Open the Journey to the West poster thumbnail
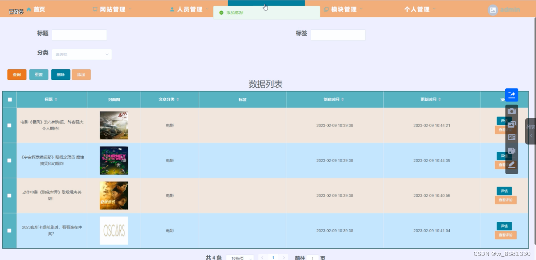 (114, 160)
